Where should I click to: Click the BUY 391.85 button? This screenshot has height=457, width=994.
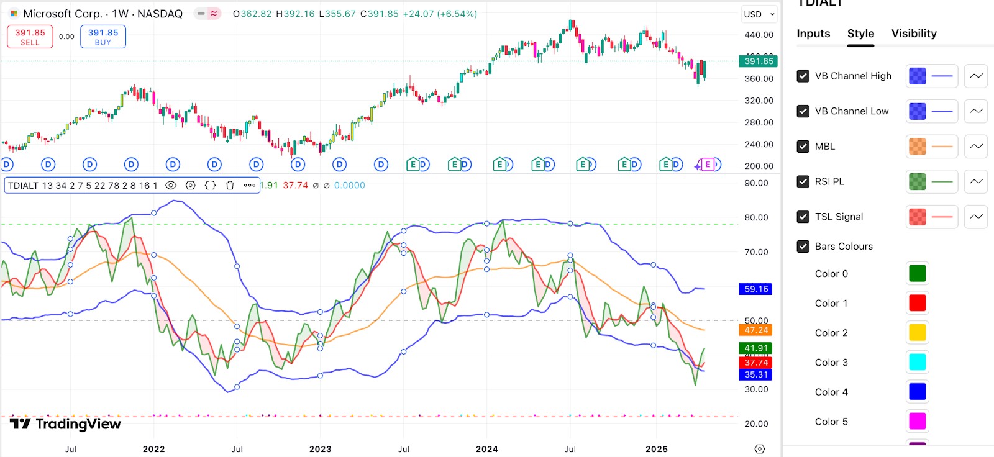pos(103,37)
